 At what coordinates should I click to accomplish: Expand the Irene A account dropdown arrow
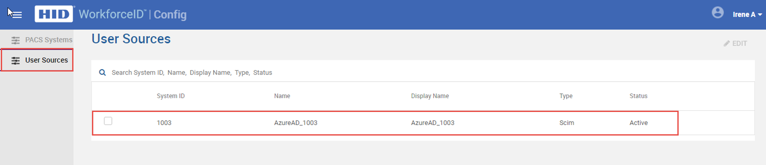click(x=760, y=15)
